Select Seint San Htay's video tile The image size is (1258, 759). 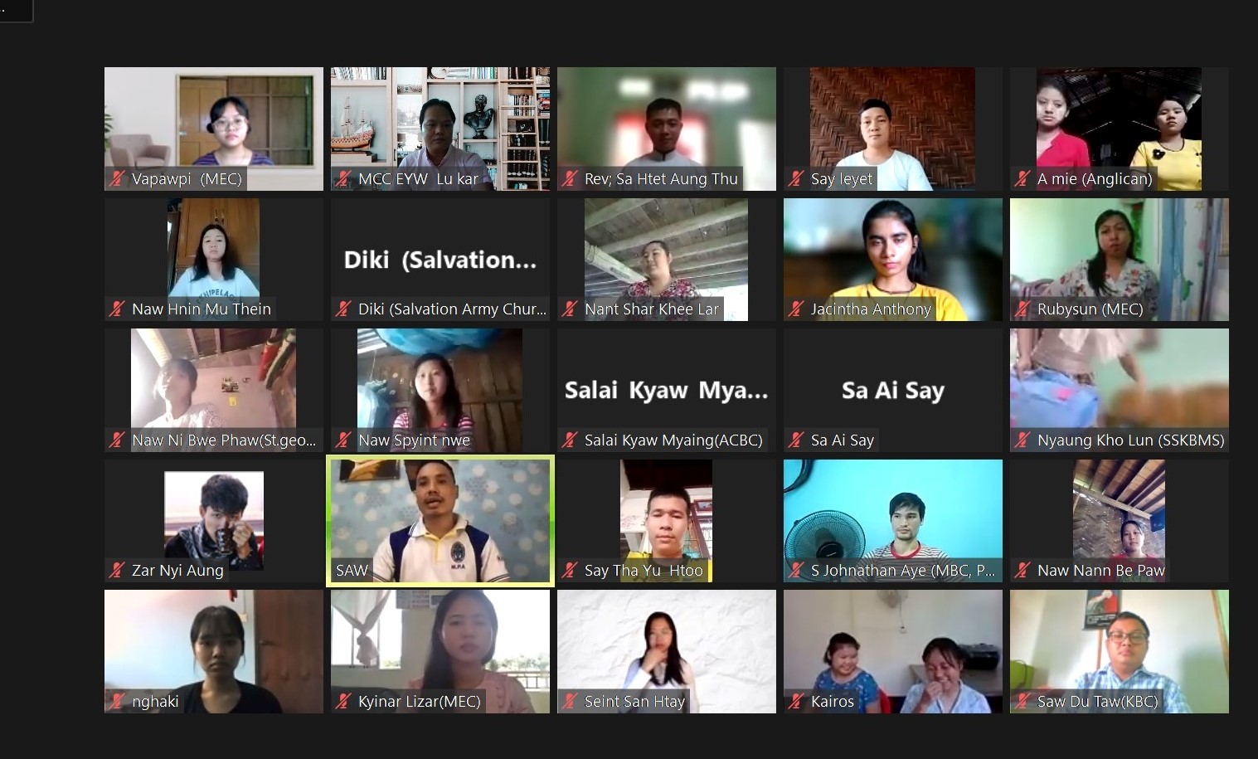[x=667, y=651]
